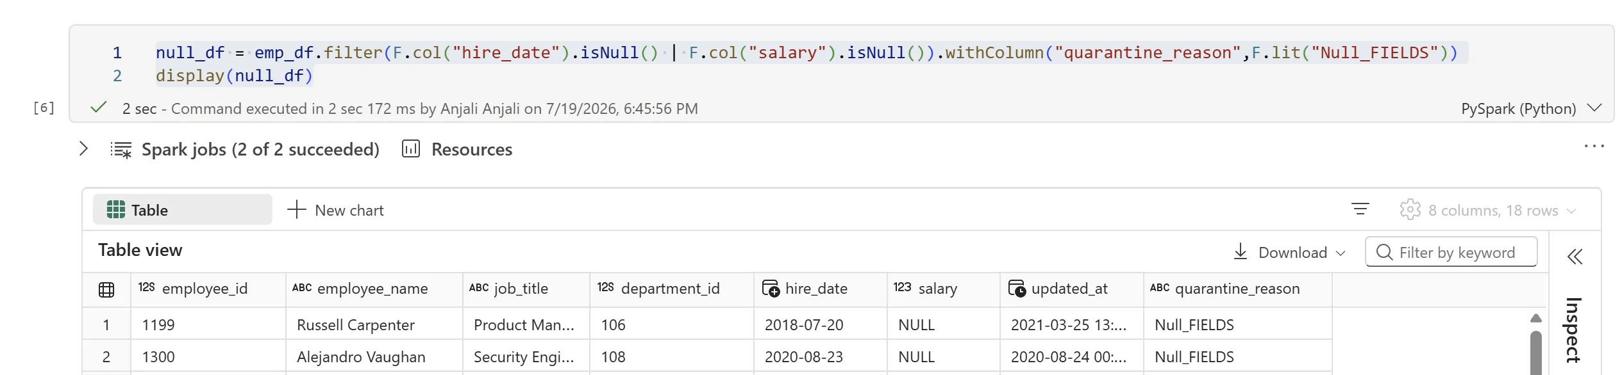Open the Inspect side panel label
The height and width of the screenshot is (375, 1622).
pos(1573,330)
